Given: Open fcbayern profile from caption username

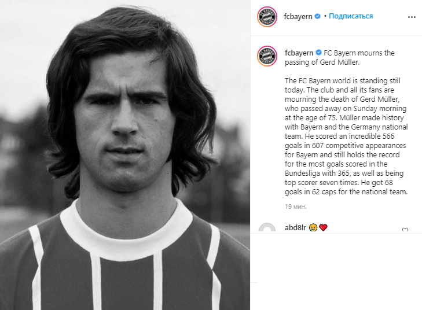Looking at the screenshot, I should point(298,53).
